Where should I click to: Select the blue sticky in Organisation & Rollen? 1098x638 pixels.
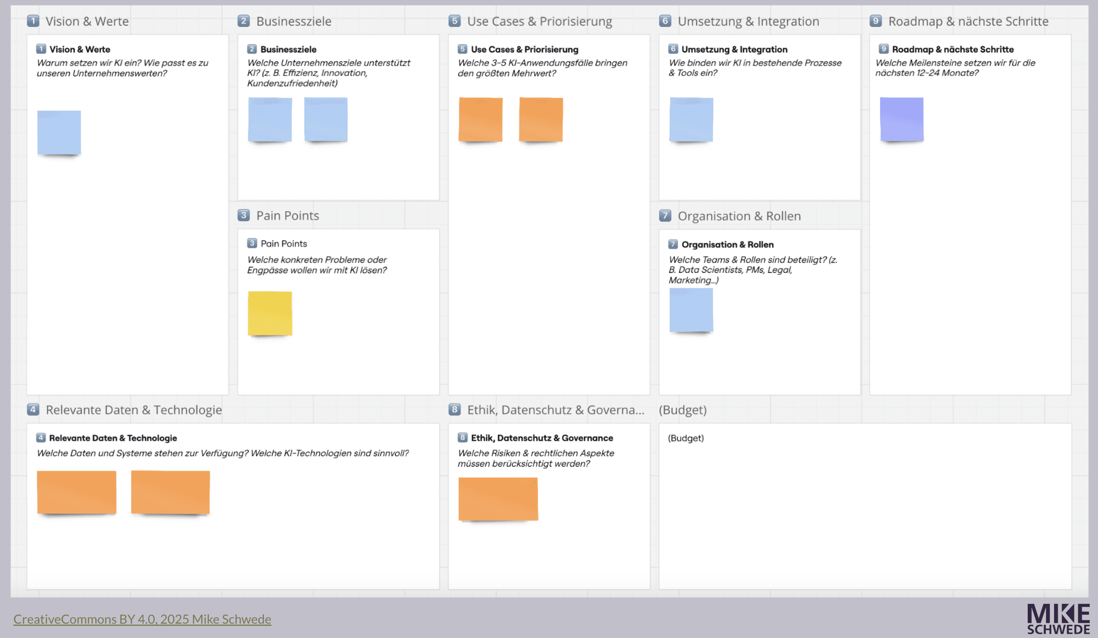(691, 311)
